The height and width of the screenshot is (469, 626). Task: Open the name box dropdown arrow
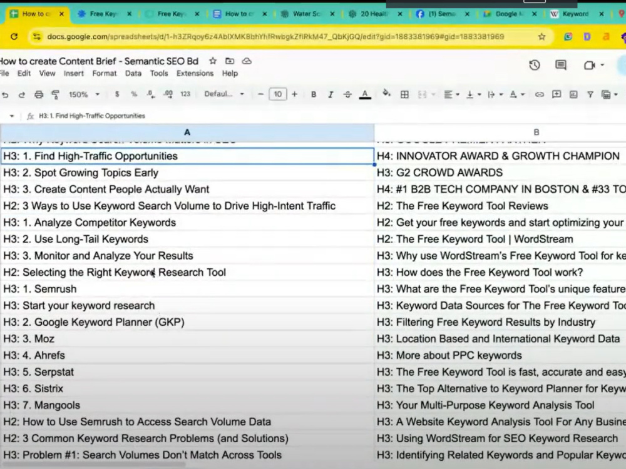[12, 116]
